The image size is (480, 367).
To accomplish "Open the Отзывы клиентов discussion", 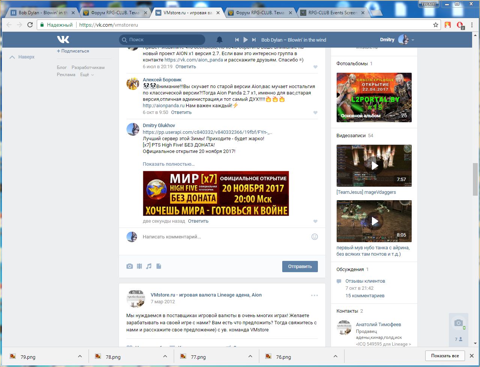I will (365, 281).
